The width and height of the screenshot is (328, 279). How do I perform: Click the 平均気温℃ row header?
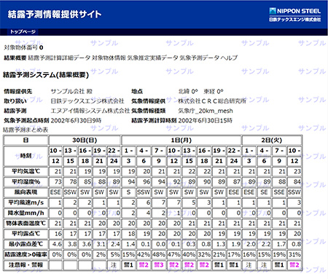tap(26, 171)
